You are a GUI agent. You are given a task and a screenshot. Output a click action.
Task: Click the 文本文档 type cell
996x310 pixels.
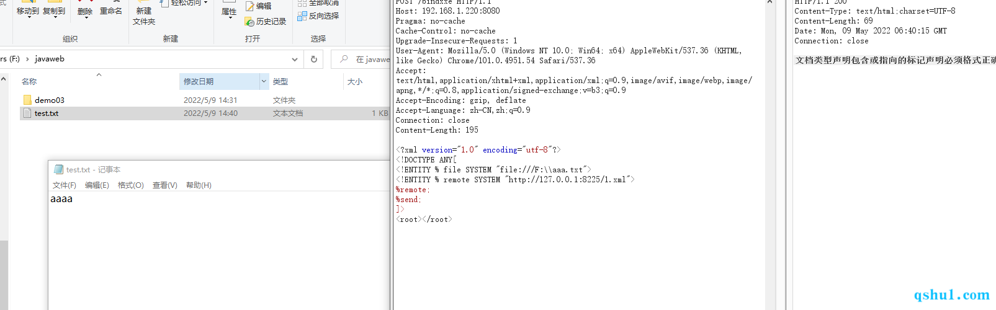pos(288,113)
